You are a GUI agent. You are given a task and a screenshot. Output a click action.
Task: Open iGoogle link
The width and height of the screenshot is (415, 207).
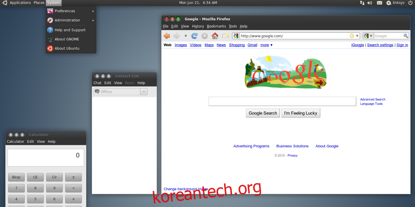(x=358, y=45)
